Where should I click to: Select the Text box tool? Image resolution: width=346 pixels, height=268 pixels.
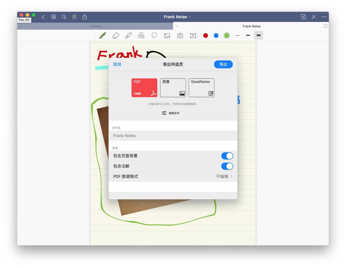click(x=193, y=35)
